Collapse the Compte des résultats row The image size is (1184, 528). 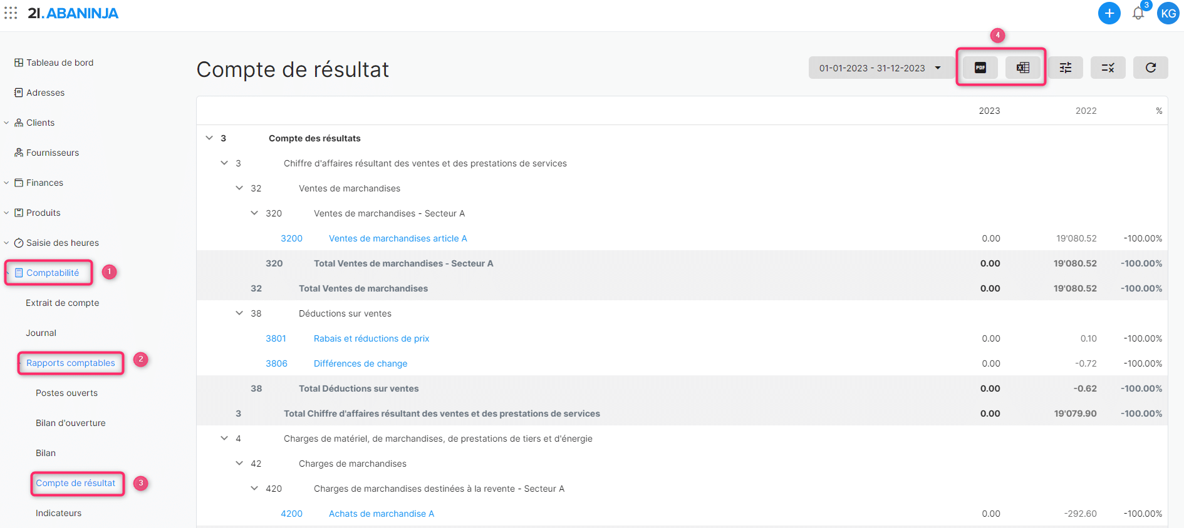209,138
